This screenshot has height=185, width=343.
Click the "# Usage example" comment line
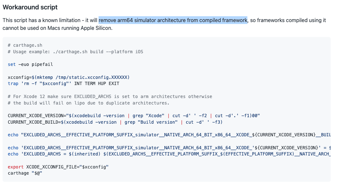[75, 52]
